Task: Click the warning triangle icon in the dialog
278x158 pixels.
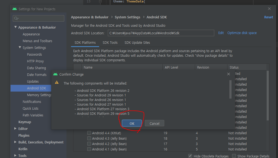Action: point(57,82)
